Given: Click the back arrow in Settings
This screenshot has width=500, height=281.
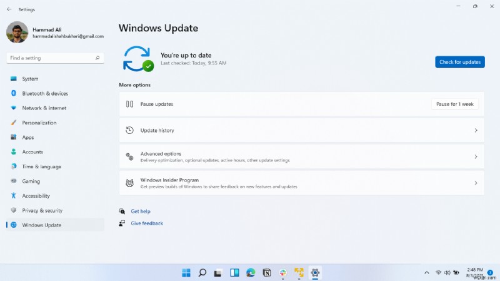Looking at the screenshot, I should pos(9,9).
